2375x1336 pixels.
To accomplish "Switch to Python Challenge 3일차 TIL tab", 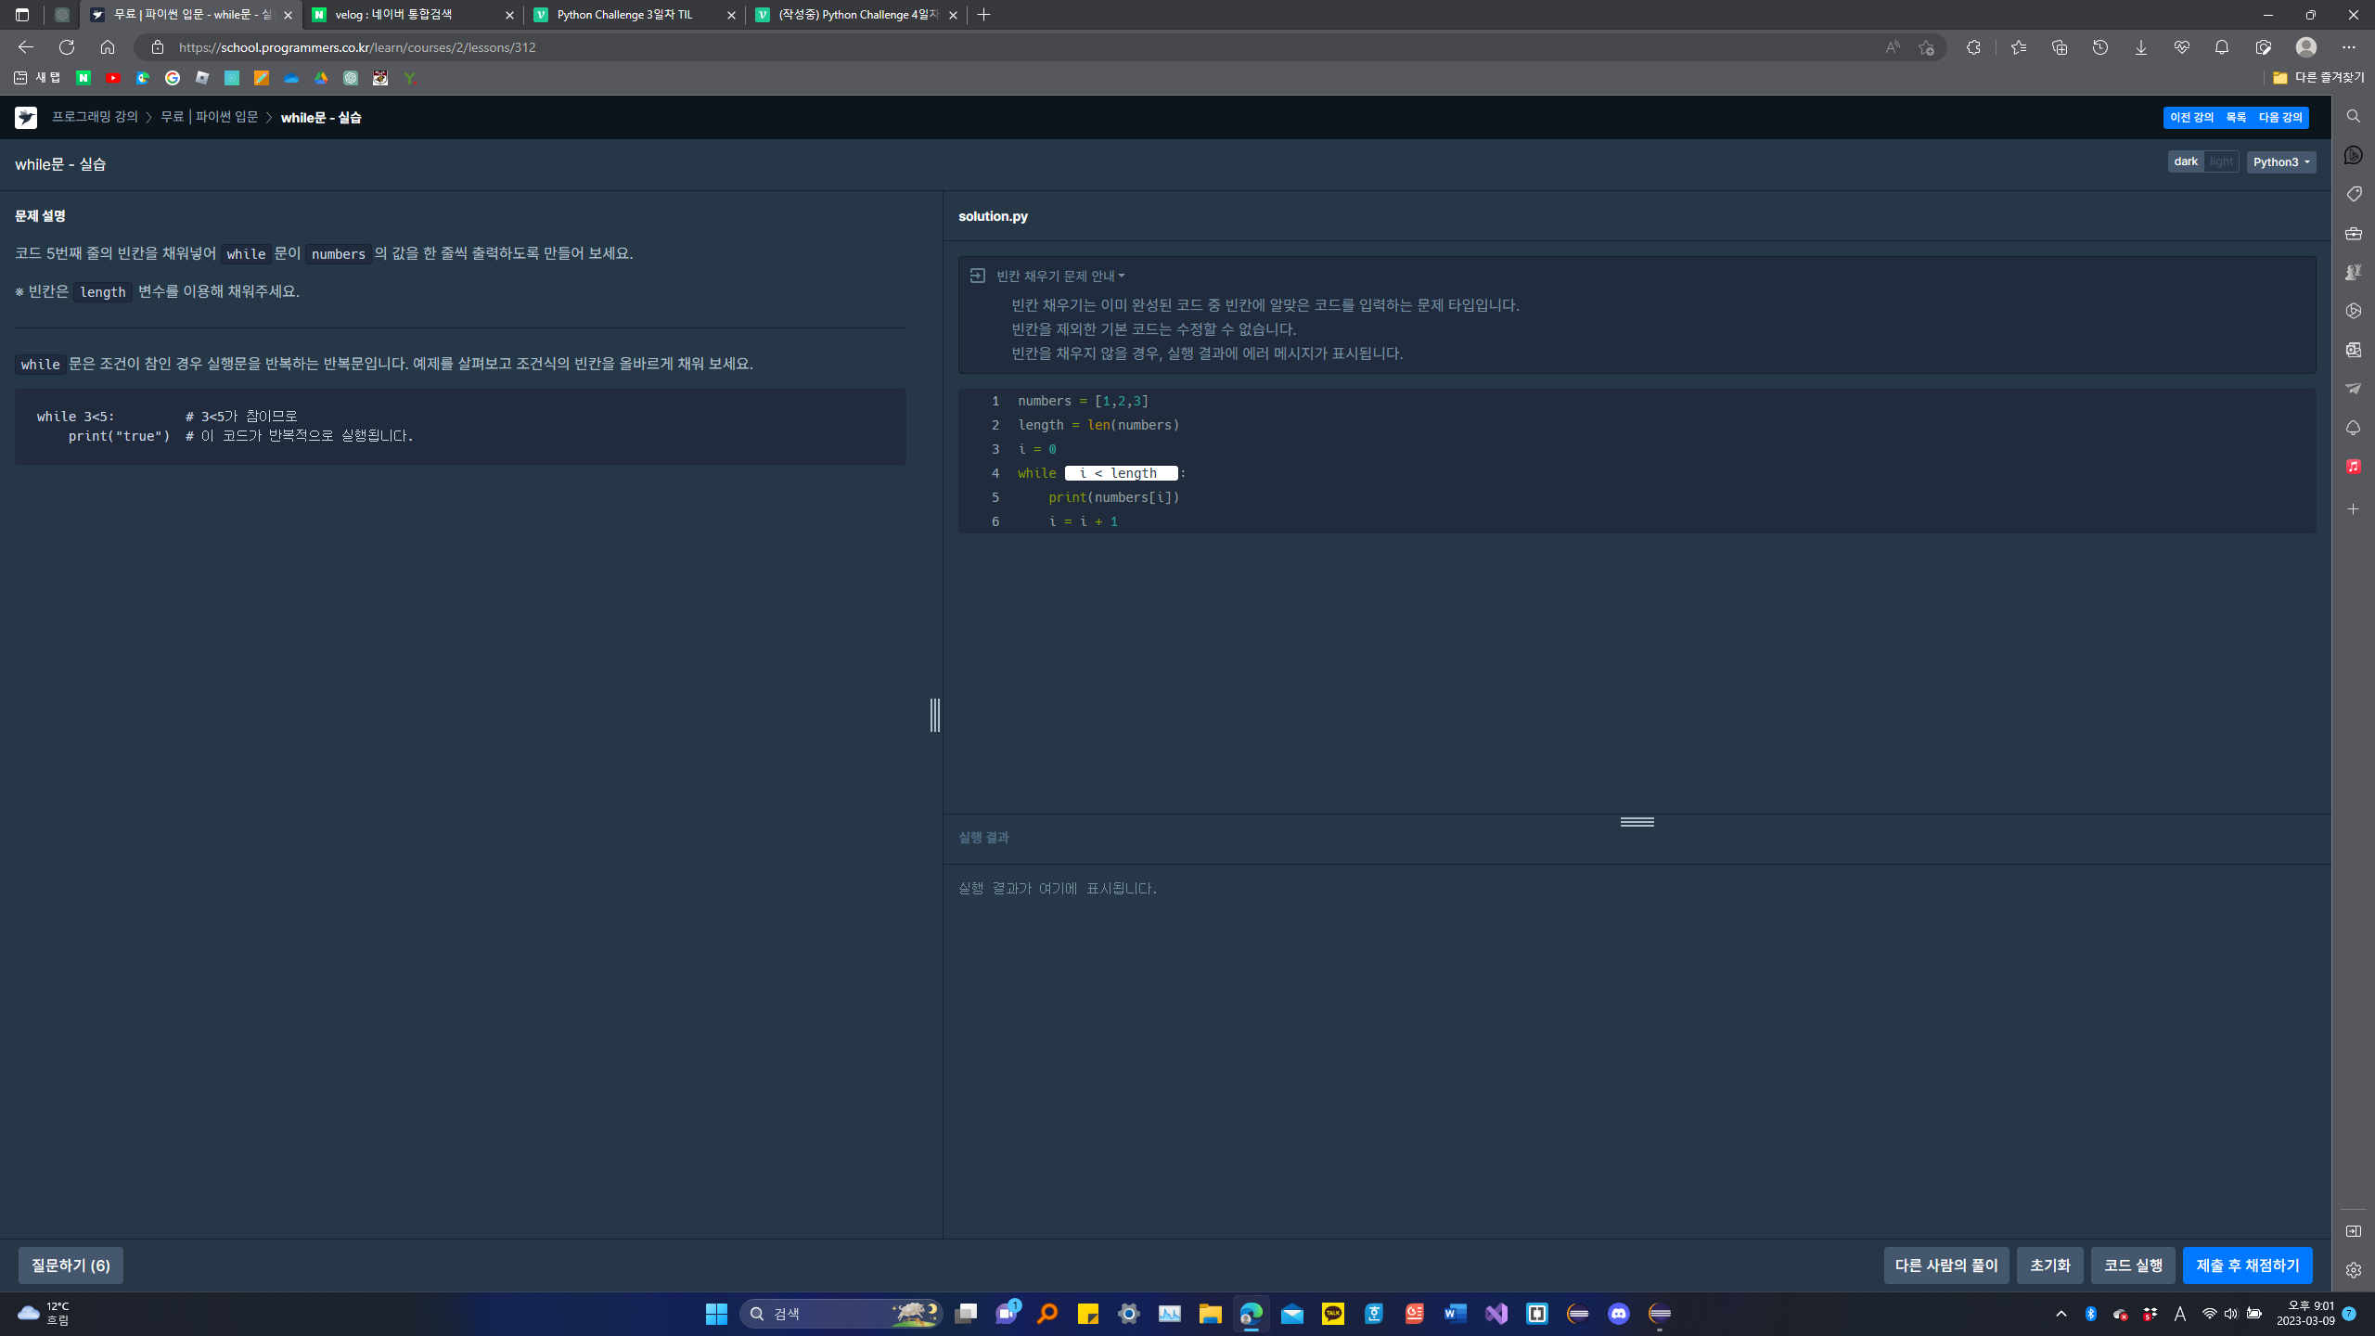I will [624, 15].
